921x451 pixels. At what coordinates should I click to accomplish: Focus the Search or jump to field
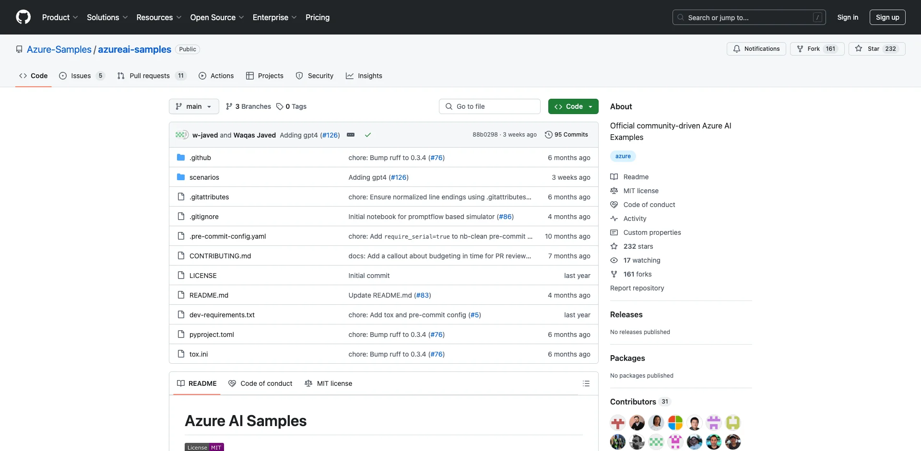click(749, 17)
